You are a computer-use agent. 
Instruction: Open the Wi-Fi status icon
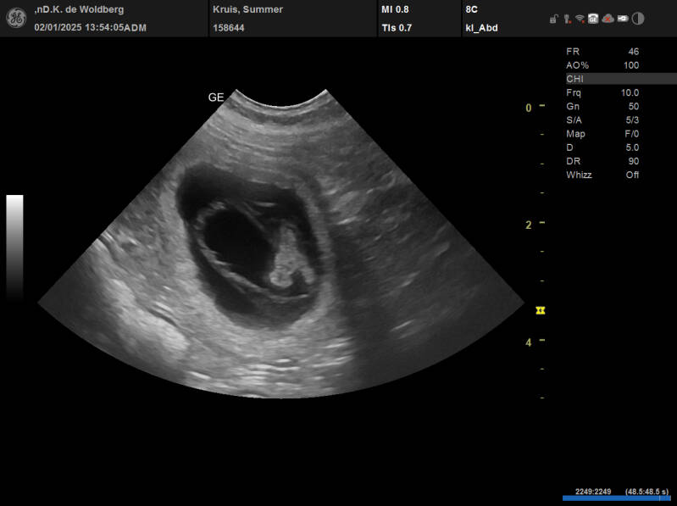(x=580, y=19)
